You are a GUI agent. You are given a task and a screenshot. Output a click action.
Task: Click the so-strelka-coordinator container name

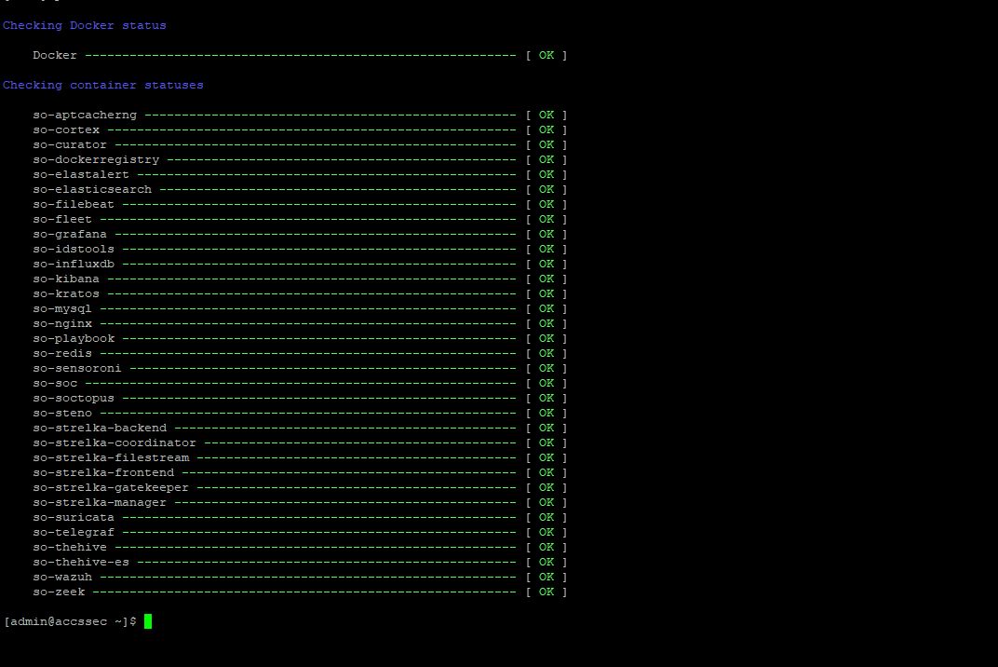click(115, 442)
